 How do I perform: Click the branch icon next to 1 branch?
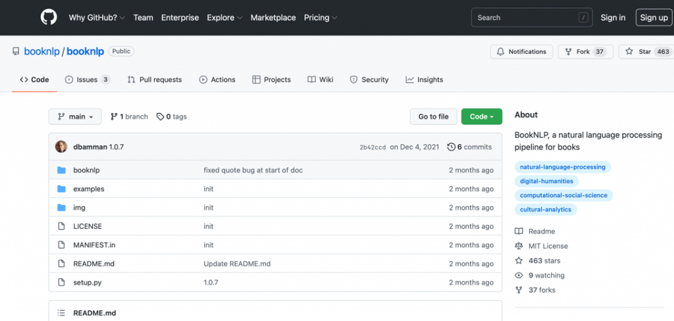point(114,116)
